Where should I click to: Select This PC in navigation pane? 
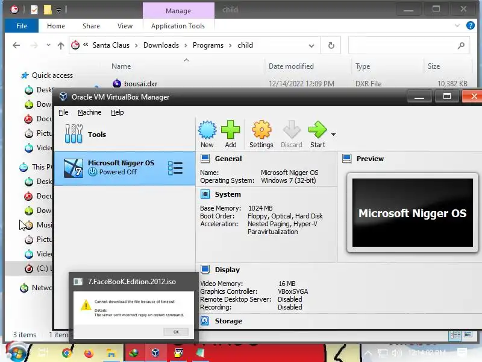click(x=36, y=167)
